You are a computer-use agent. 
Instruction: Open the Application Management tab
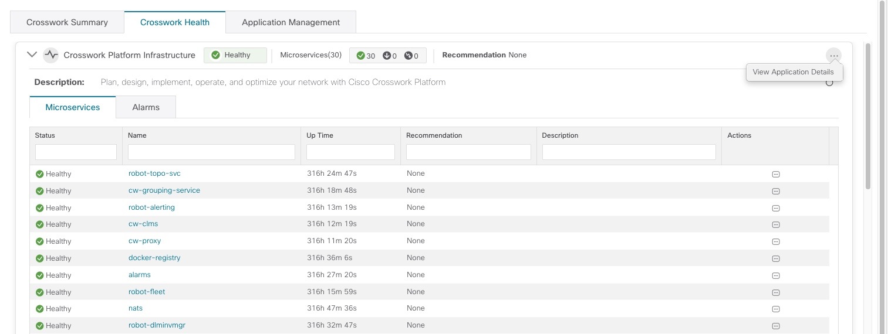click(291, 22)
